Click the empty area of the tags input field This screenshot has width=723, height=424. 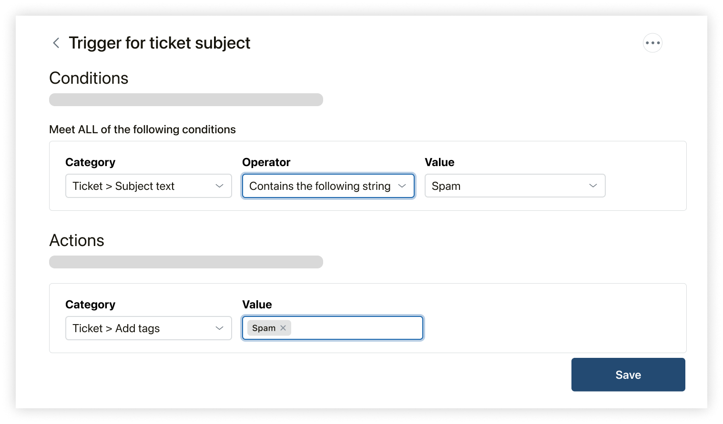point(357,328)
